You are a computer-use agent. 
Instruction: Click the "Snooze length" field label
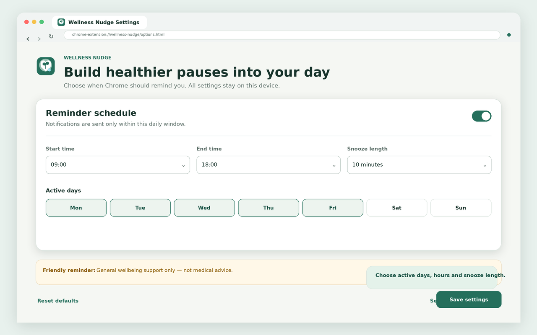368,149
